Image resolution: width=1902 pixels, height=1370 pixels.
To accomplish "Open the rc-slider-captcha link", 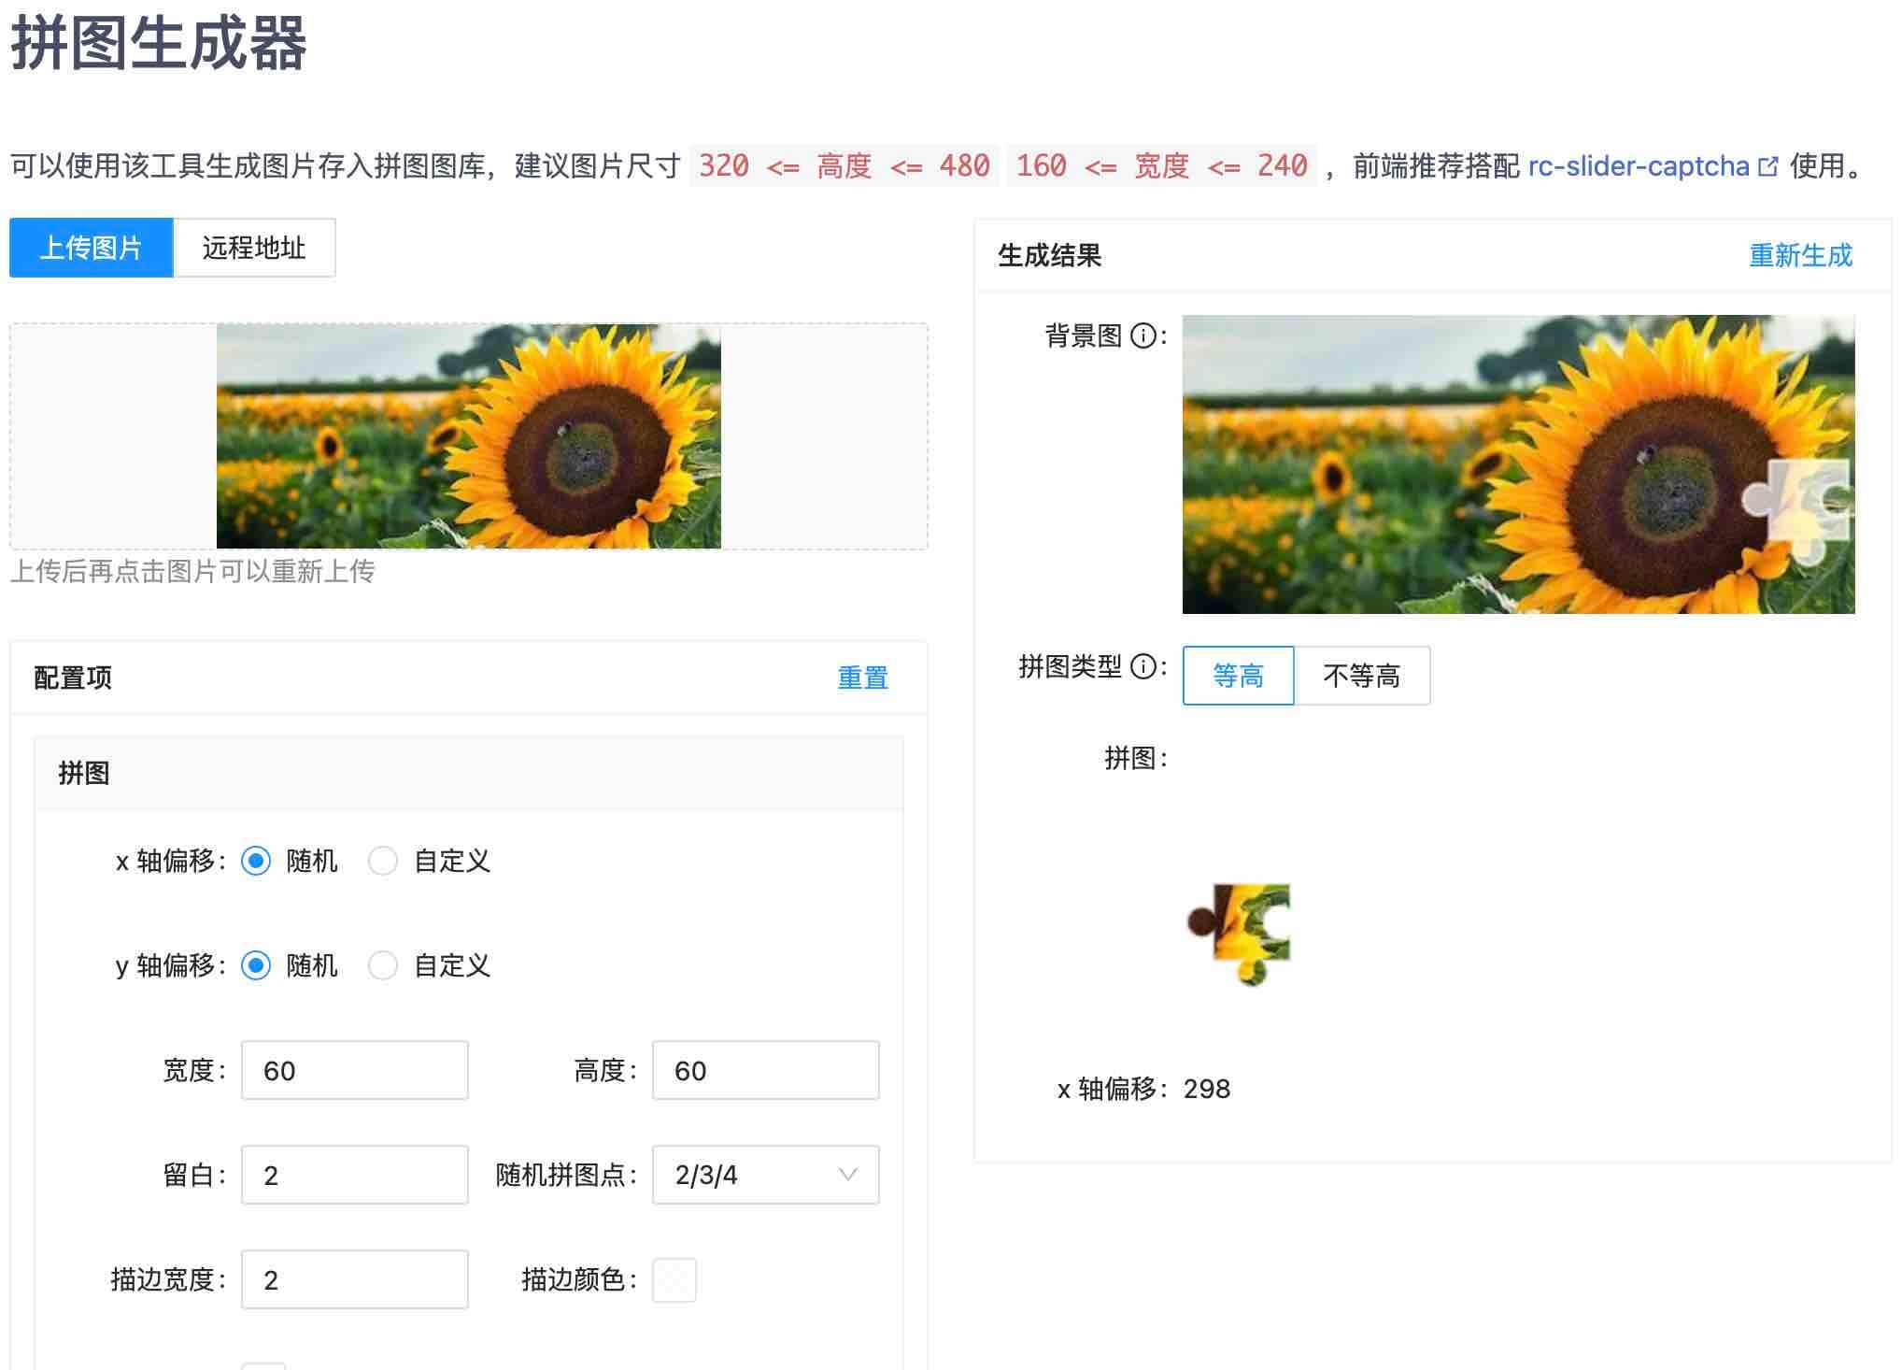I will point(1638,166).
